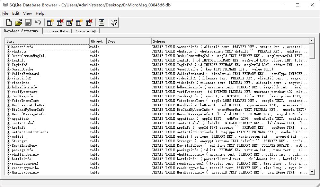
Task: Click the Create Table toolbar icon
Action: click(x=50, y=22)
